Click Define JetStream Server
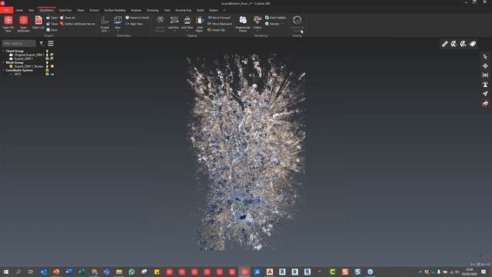Image resolution: width=492 pixels, height=277 pixels. click(78, 24)
